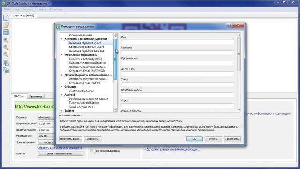Confirm the dialog with OK
Screen dimensions: 300x169
click(194, 139)
